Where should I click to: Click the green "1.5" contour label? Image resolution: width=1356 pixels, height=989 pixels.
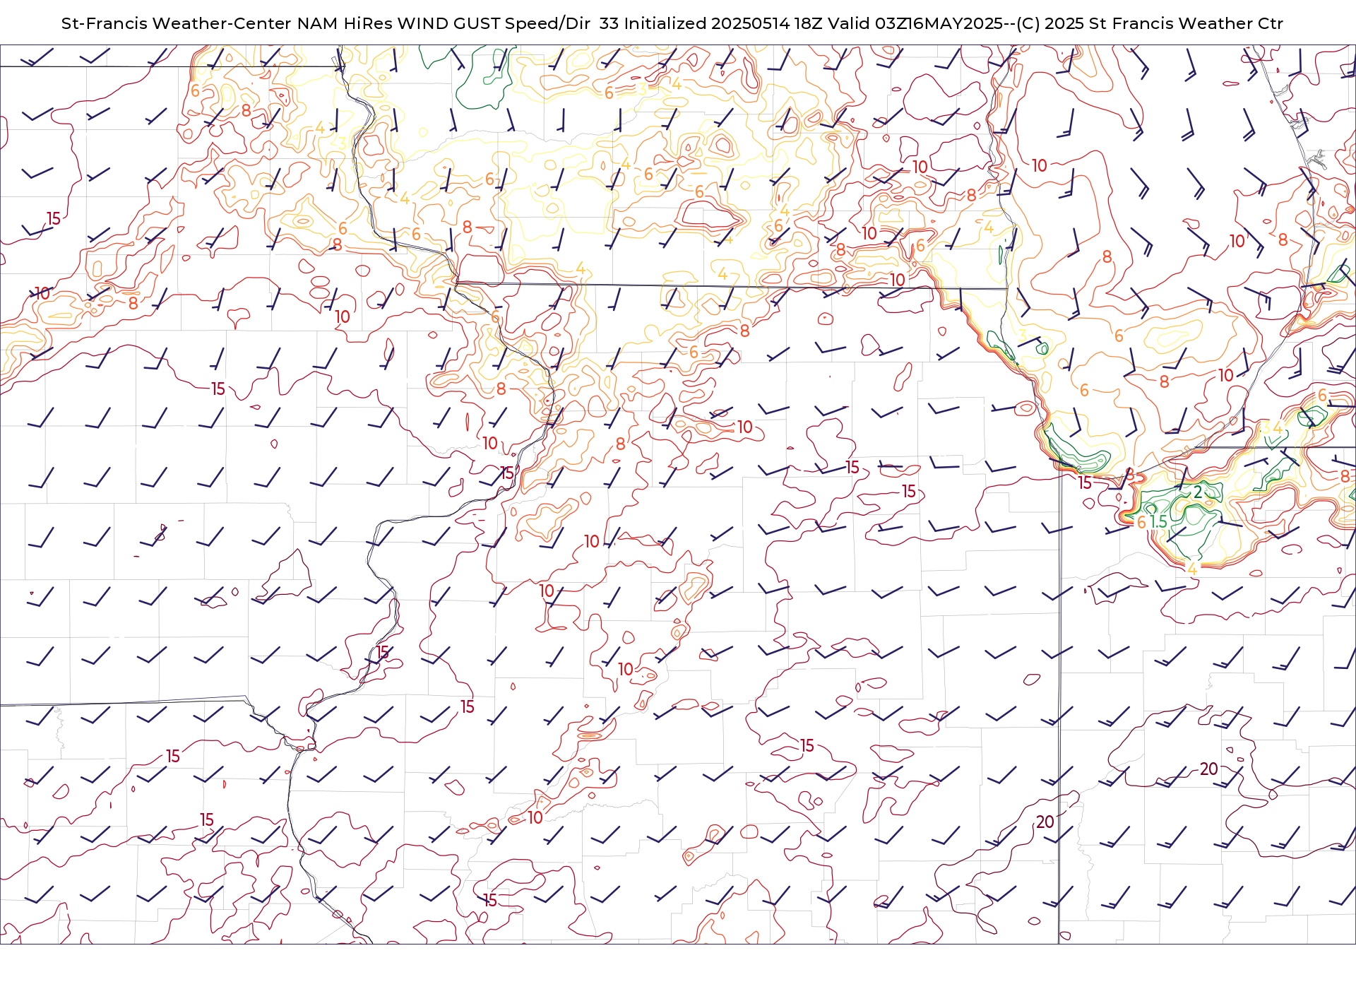pos(1159,522)
